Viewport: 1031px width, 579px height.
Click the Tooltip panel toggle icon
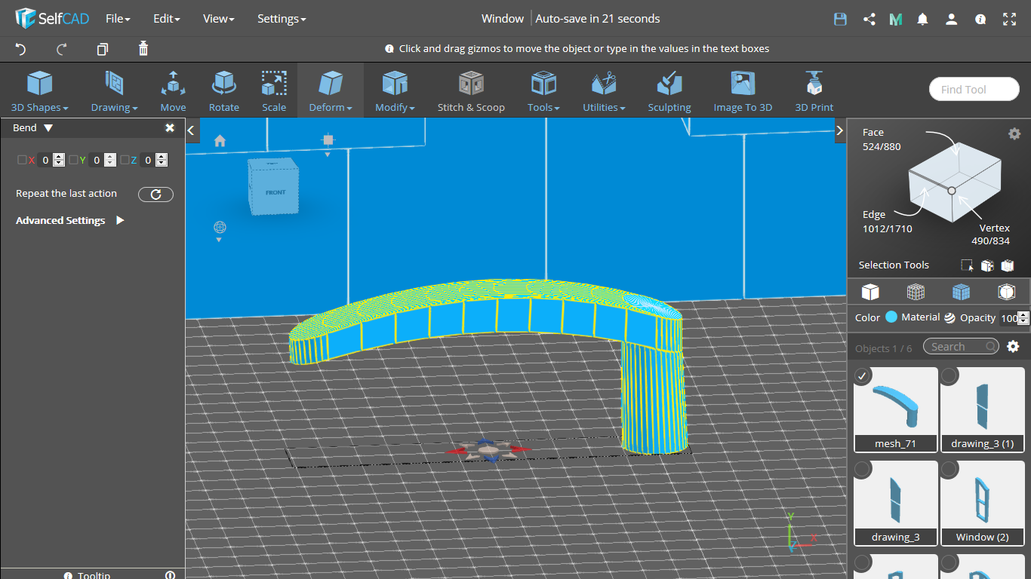(x=170, y=574)
